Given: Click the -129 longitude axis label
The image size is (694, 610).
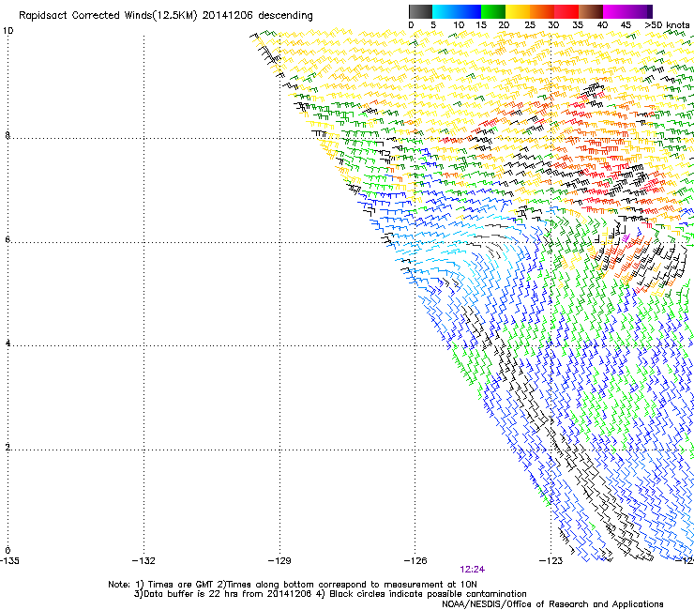Looking at the screenshot, I should tap(279, 561).
